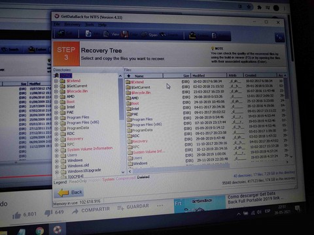Expand the Users folder in the tree
The image size is (314, 235).
tap(56, 155)
